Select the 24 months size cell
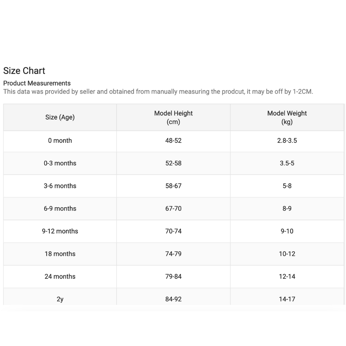 [x=60, y=276]
